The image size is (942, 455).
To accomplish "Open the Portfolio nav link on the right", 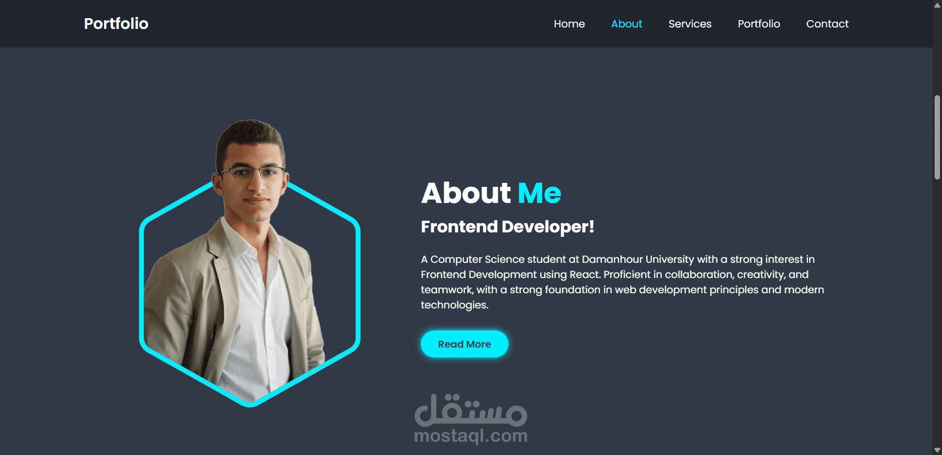I will pyautogui.click(x=759, y=24).
